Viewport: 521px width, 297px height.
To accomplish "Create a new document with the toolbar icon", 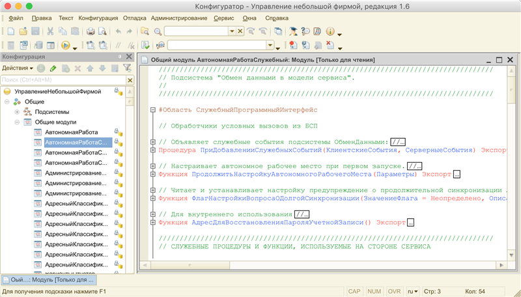I will click(10, 31).
